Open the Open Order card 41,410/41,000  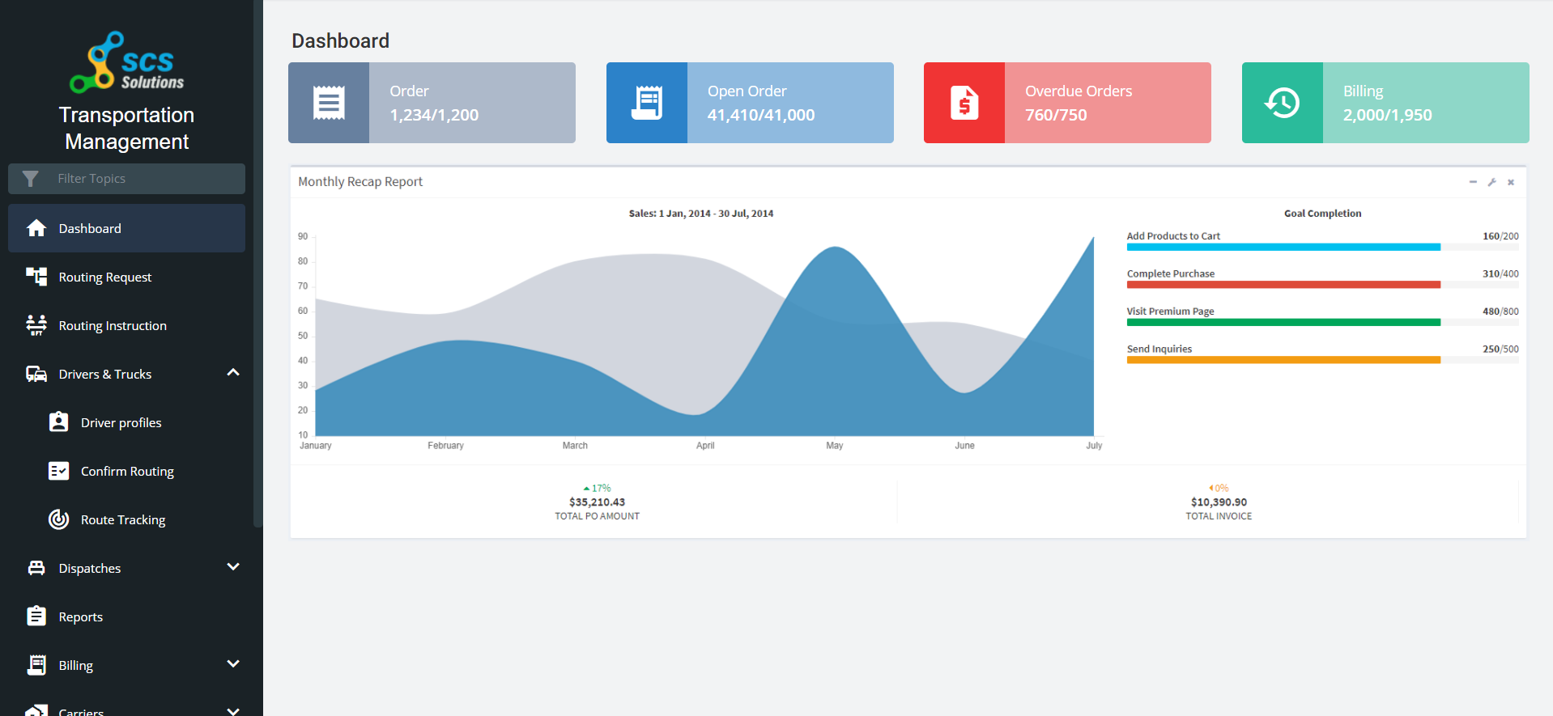point(750,103)
